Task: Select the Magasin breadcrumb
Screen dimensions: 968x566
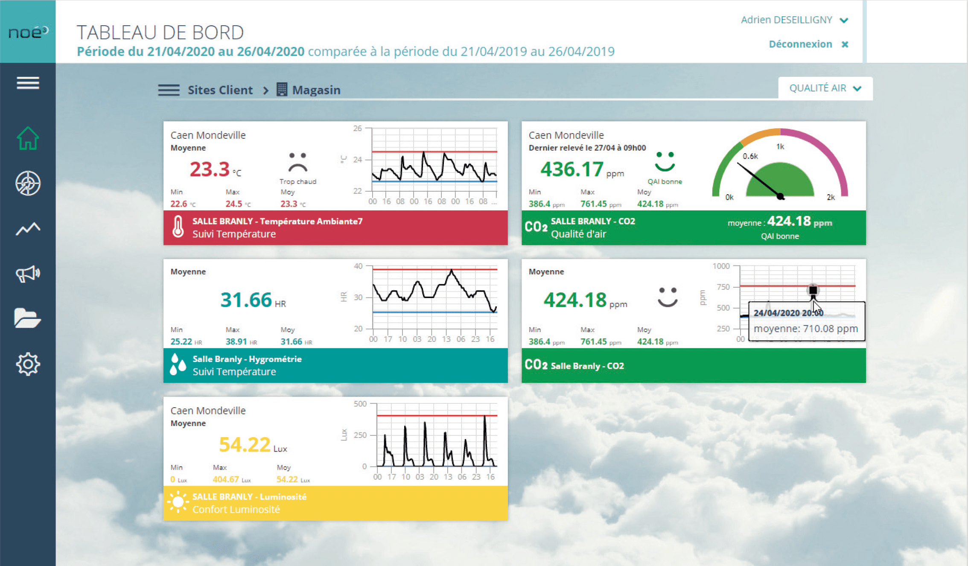Action: tap(316, 90)
